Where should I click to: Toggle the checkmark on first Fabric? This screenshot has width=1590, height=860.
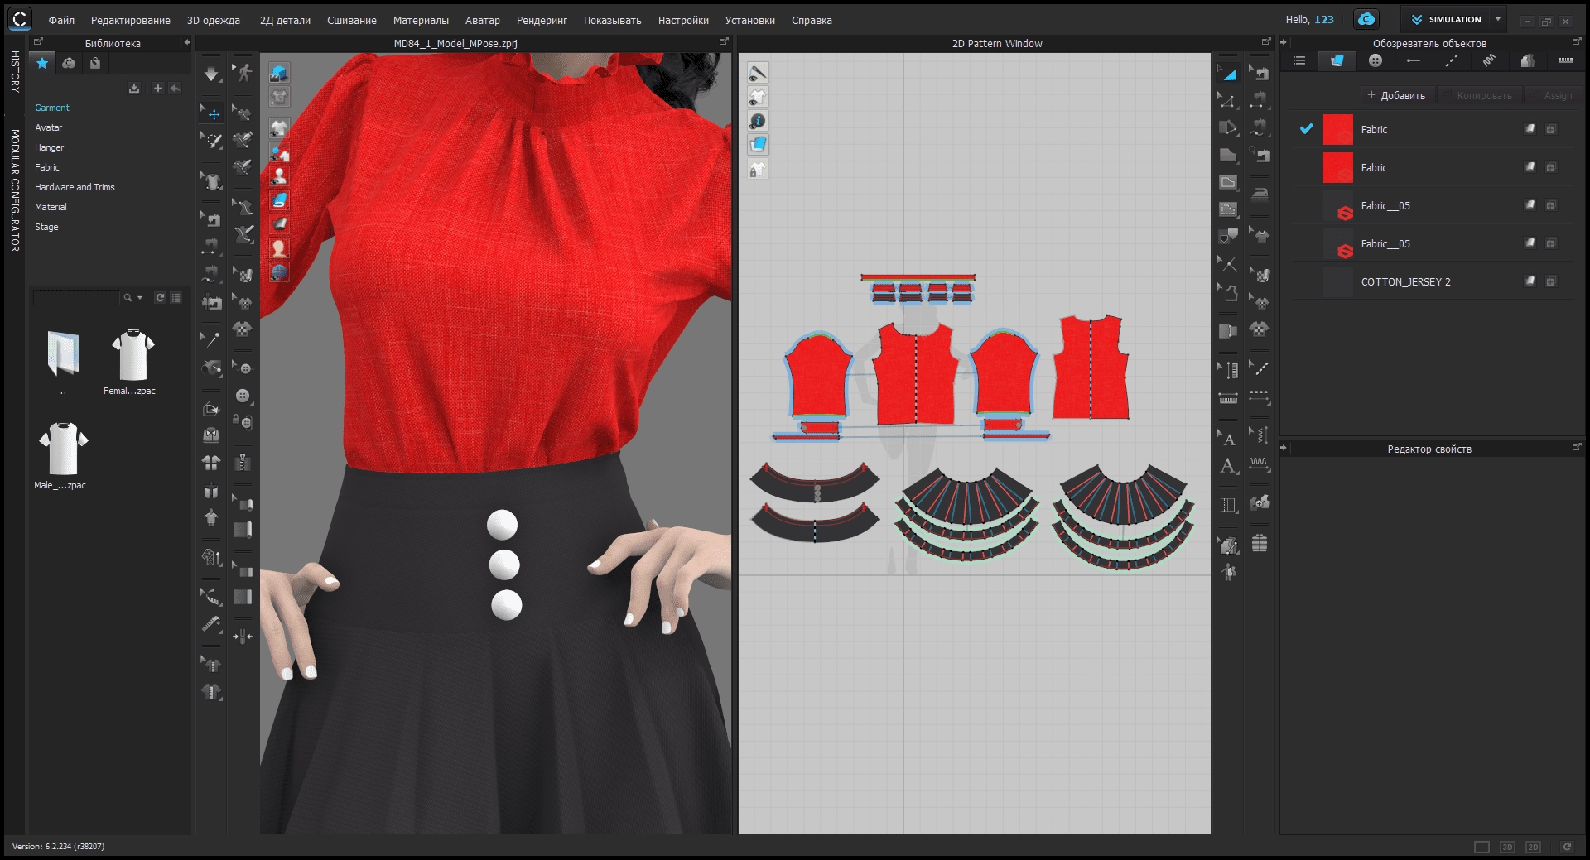[1306, 129]
